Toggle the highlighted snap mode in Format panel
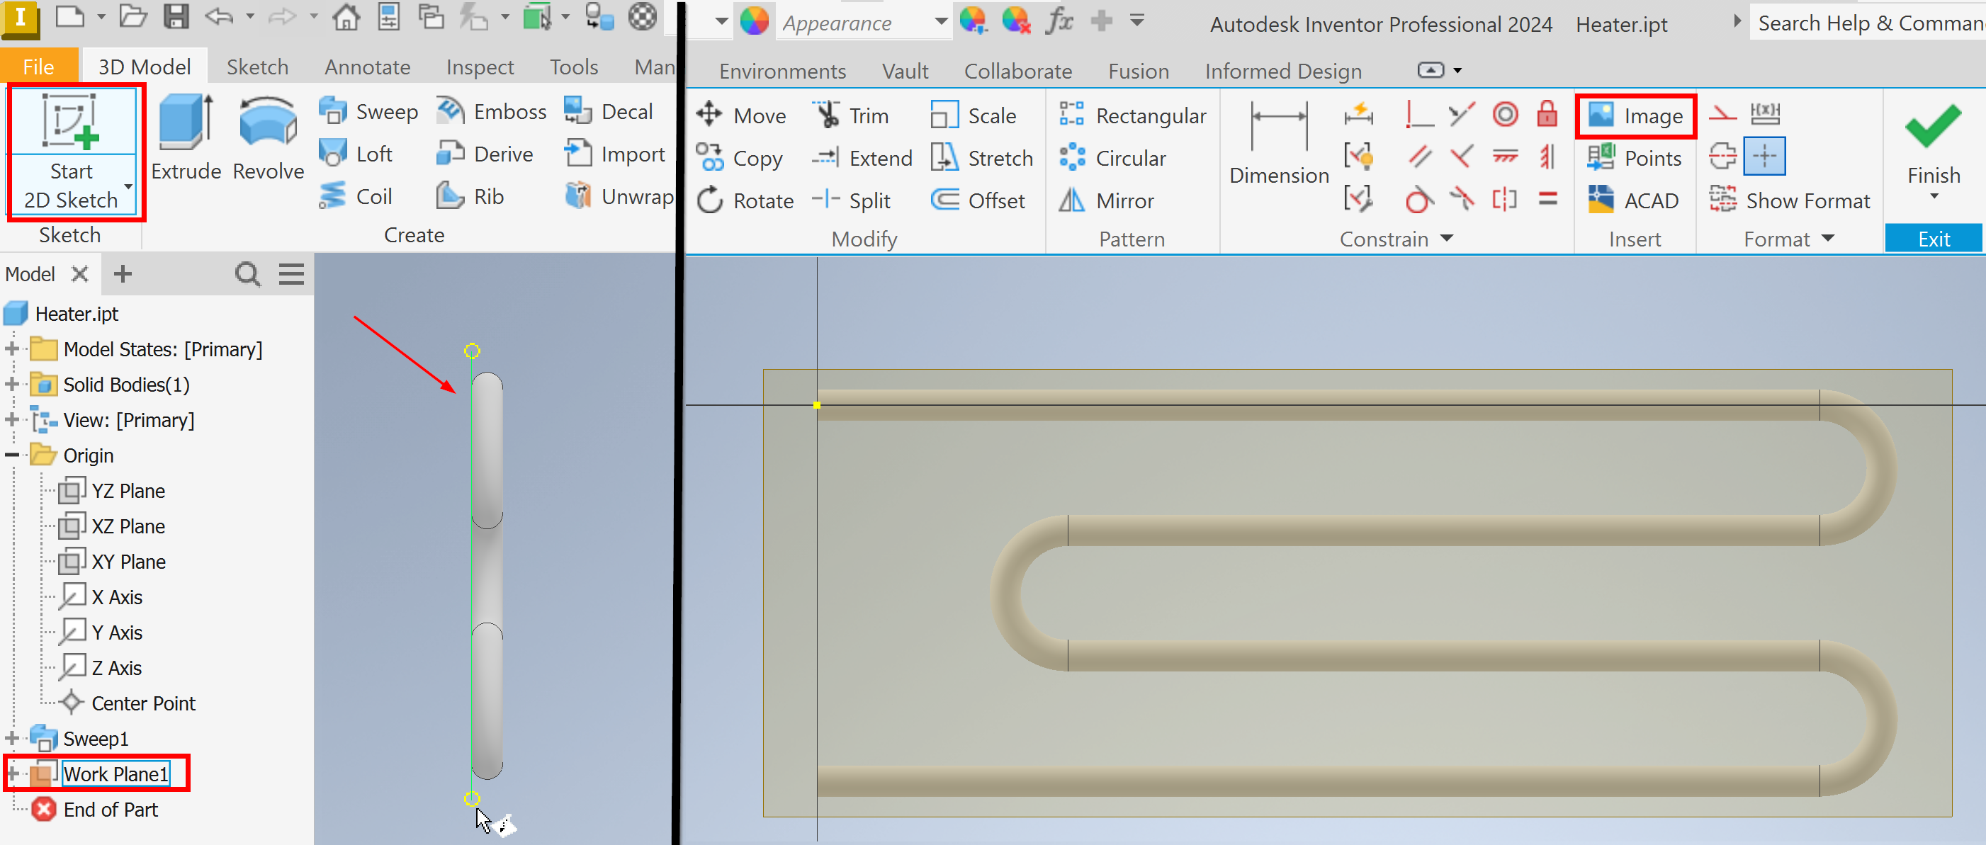This screenshot has width=1986, height=845. 1766,156
